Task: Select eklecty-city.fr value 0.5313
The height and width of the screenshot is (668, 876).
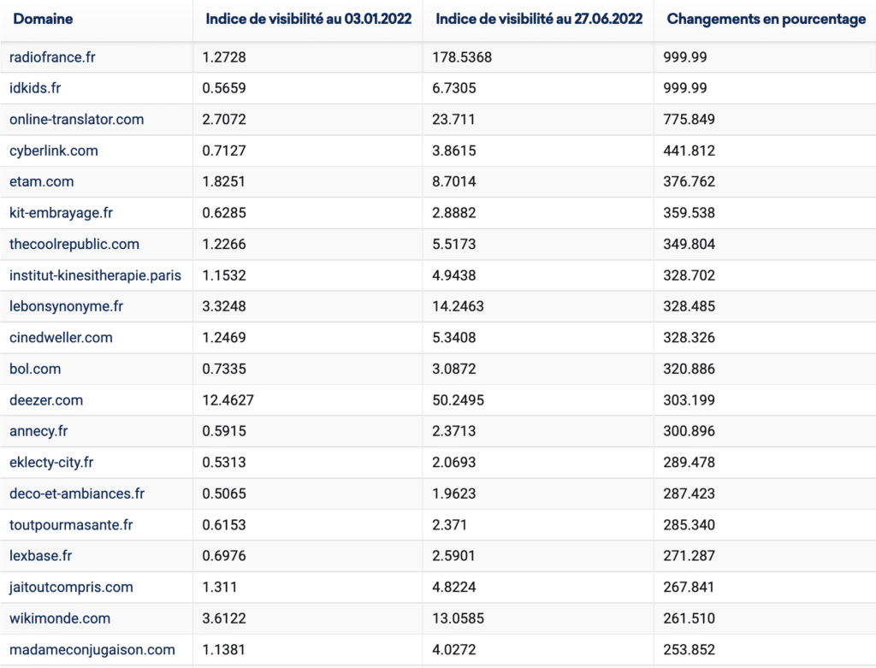Action: click(x=224, y=463)
